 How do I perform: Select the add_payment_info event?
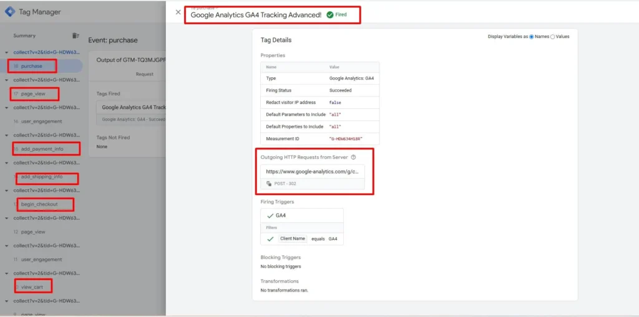[41, 149]
